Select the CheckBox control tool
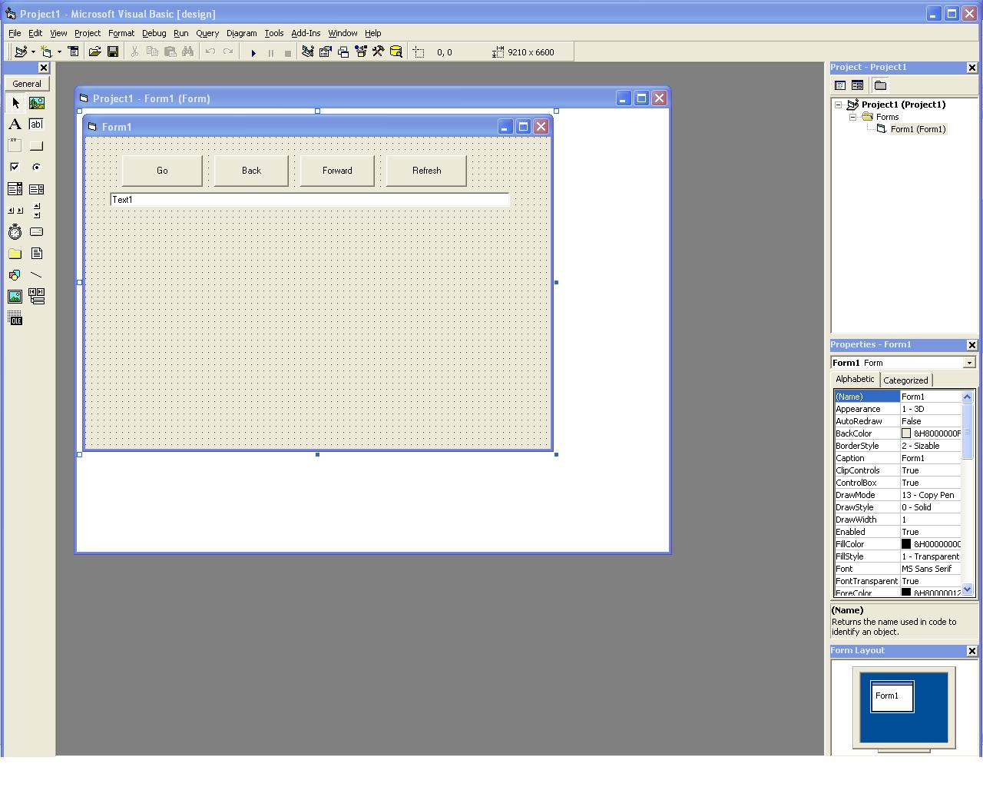The width and height of the screenshot is (983, 787). pos(15,168)
